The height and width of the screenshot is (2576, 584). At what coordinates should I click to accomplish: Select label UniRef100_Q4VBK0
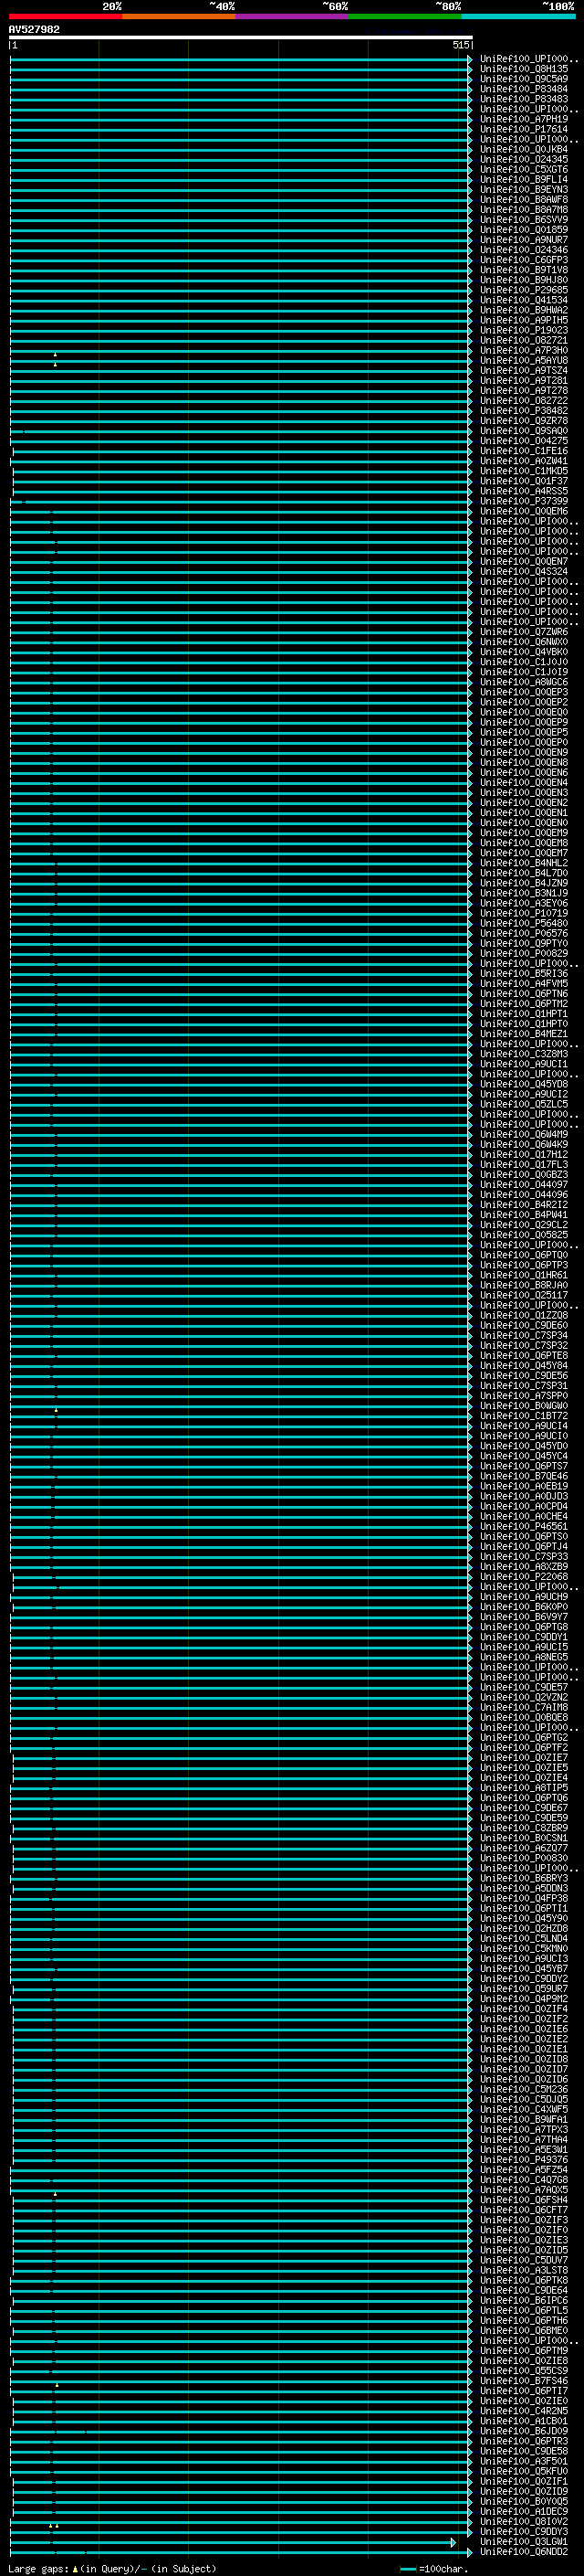(524, 652)
